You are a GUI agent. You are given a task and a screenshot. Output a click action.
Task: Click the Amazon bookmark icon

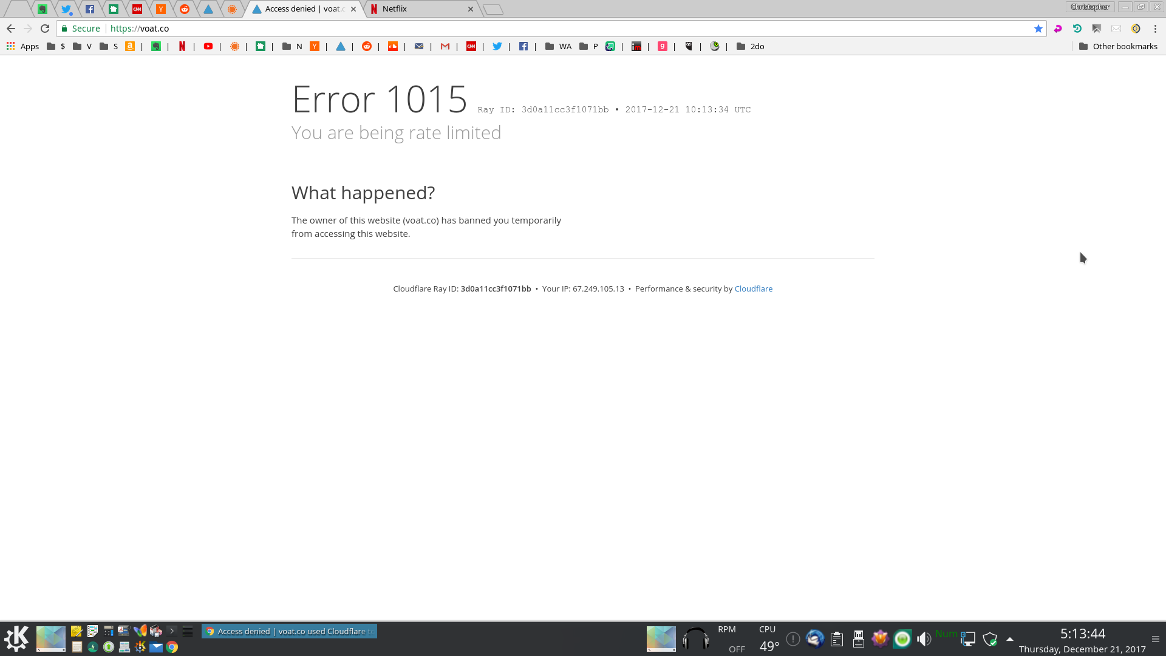point(129,46)
